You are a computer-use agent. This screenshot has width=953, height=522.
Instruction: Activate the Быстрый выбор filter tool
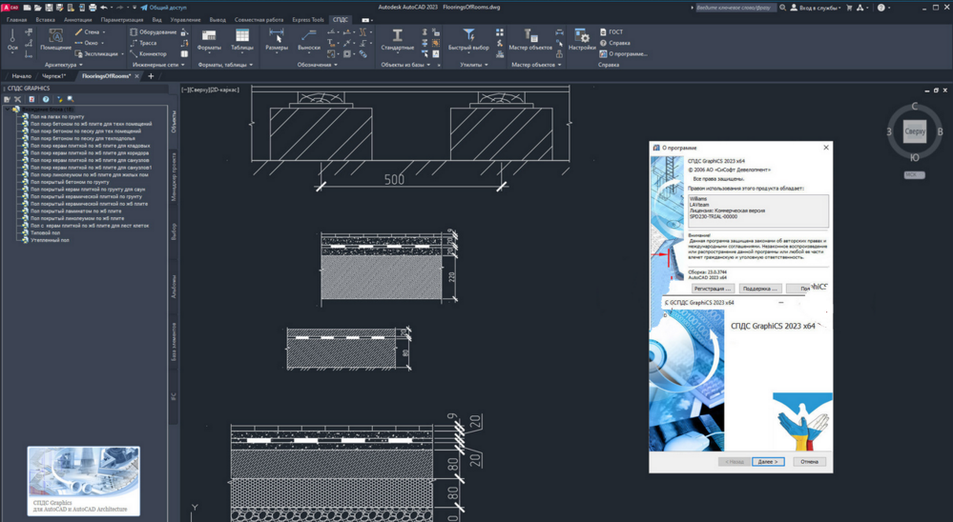point(468,40)
